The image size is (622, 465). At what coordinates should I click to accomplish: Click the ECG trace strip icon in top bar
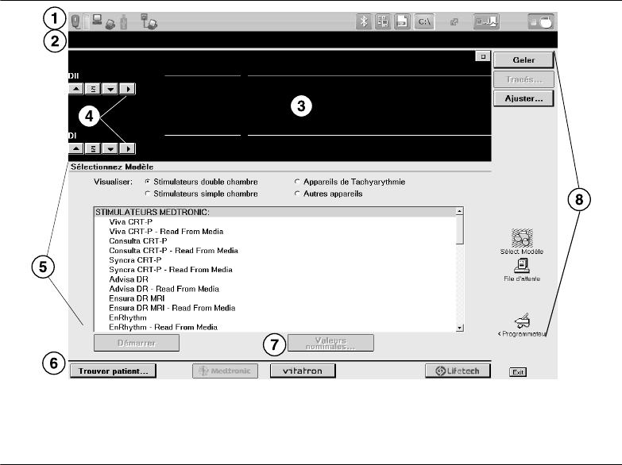486,21
